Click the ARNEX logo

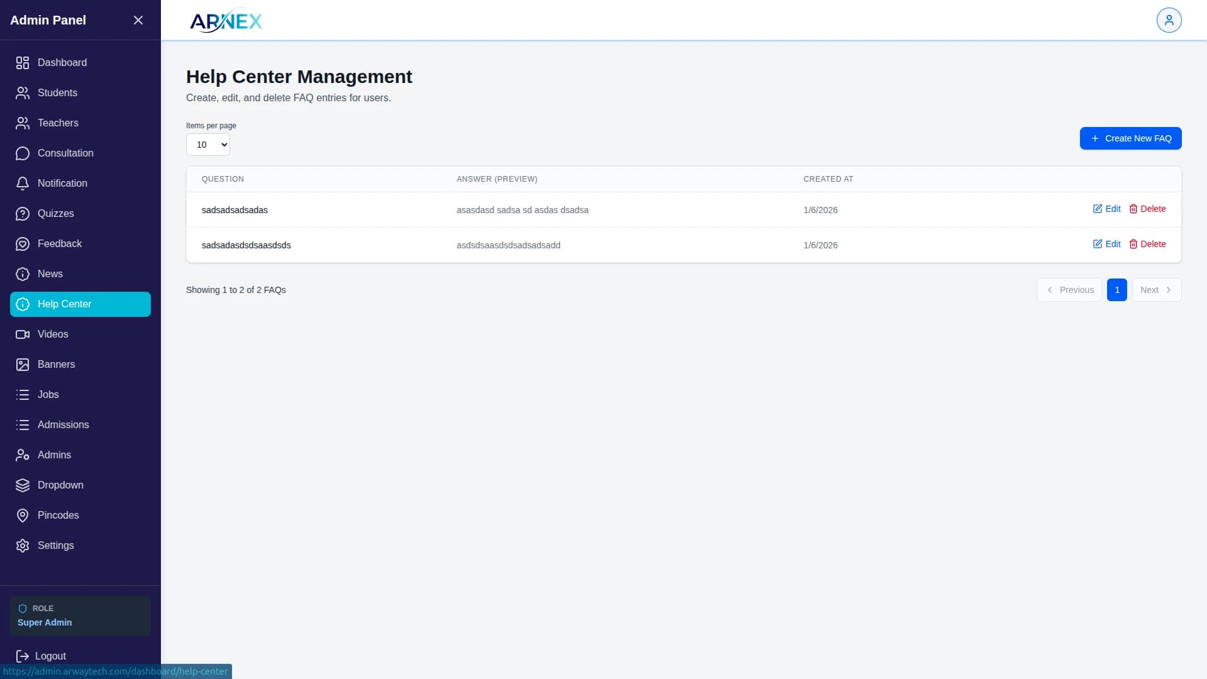pyautogui.click(x=226, y=21)
